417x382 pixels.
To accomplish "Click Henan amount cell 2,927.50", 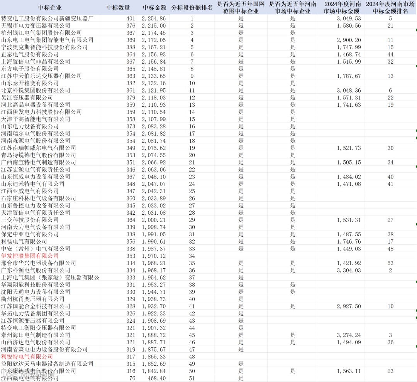I will (x=349, y=306).
